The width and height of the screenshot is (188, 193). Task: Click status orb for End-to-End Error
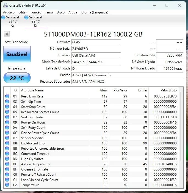[x=7, y=143]
